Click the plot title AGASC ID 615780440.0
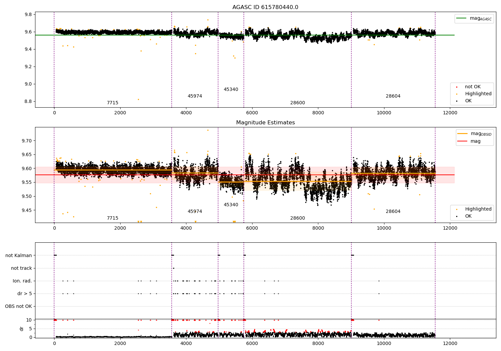Screen dimensions: 501x351 265,7
